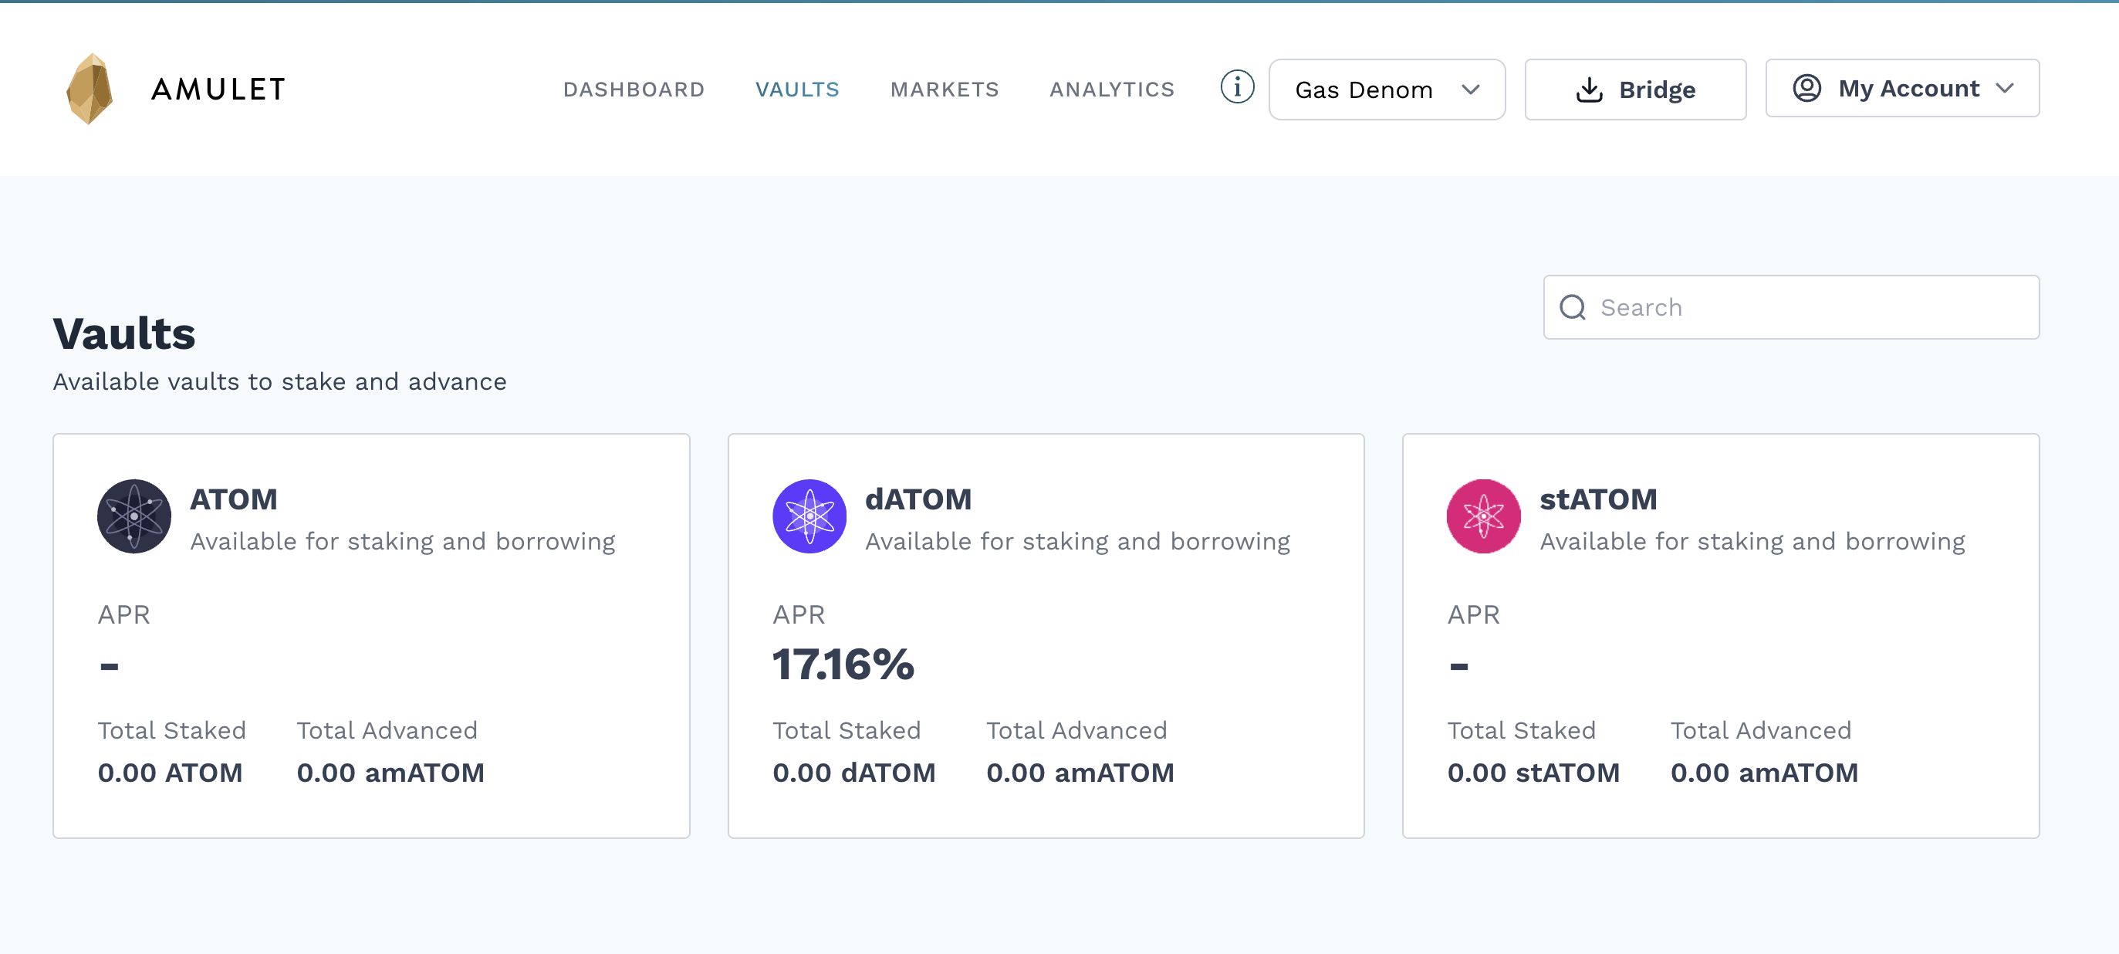Screen dimensions: 2119x954
Task: Click the info circle icon
Action: [1236, 87]
